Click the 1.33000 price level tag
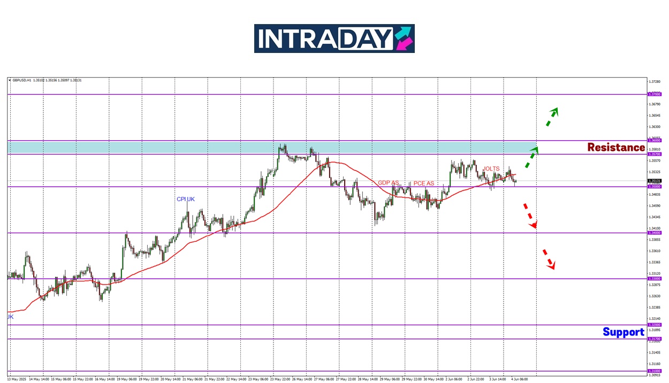 pyautogui.click(x=655, y=279)
